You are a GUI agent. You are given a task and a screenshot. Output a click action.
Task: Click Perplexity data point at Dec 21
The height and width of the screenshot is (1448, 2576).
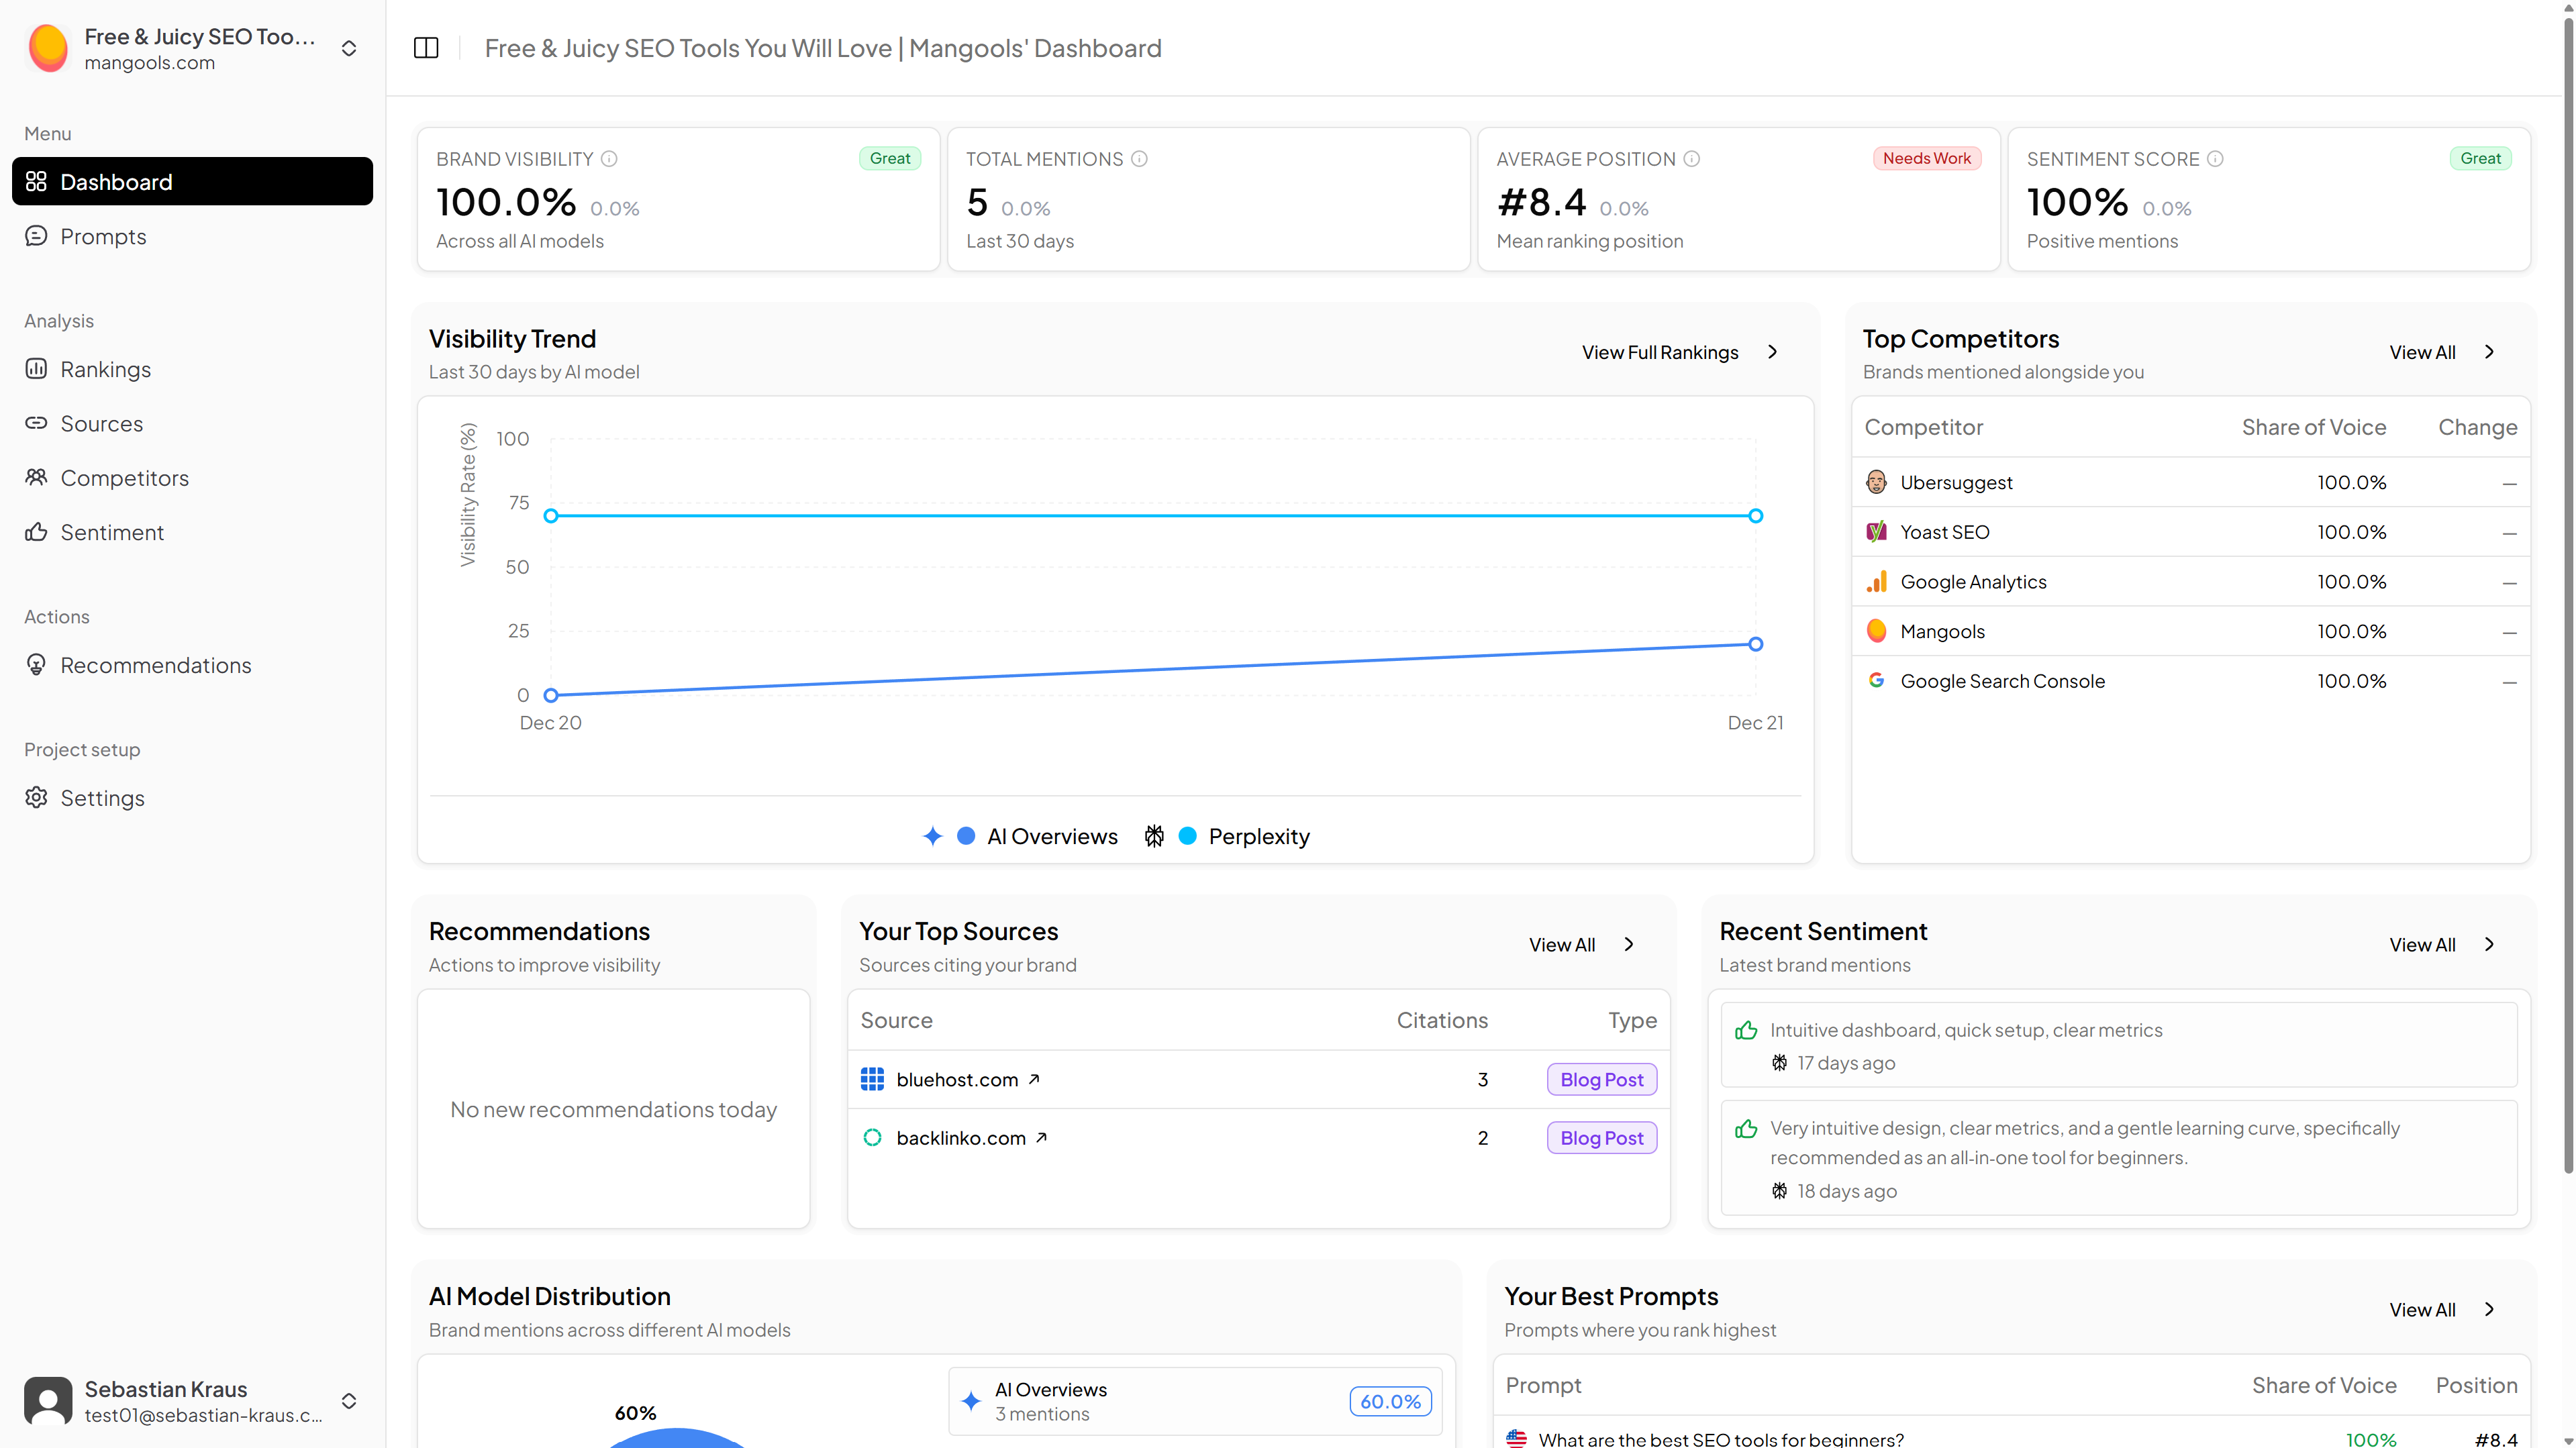pos(1755,516)
